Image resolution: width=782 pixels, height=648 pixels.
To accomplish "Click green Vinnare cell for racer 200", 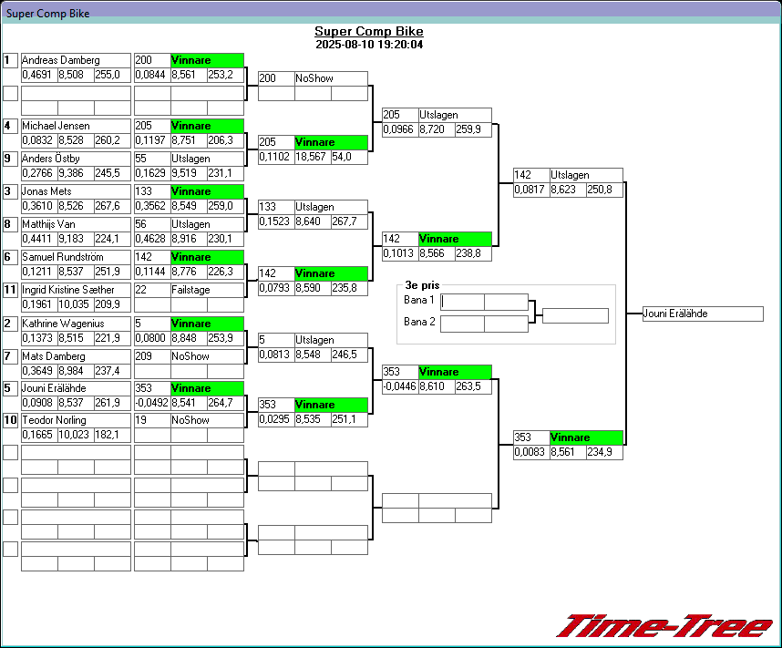I will coord(207,60).
